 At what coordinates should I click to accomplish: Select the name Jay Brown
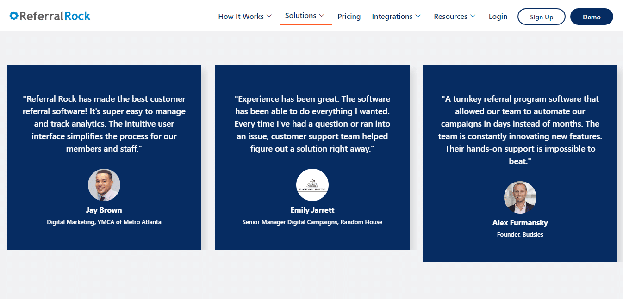(x=104, y=210)
